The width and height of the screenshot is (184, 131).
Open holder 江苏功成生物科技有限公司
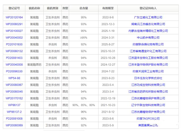click(148, 85)
